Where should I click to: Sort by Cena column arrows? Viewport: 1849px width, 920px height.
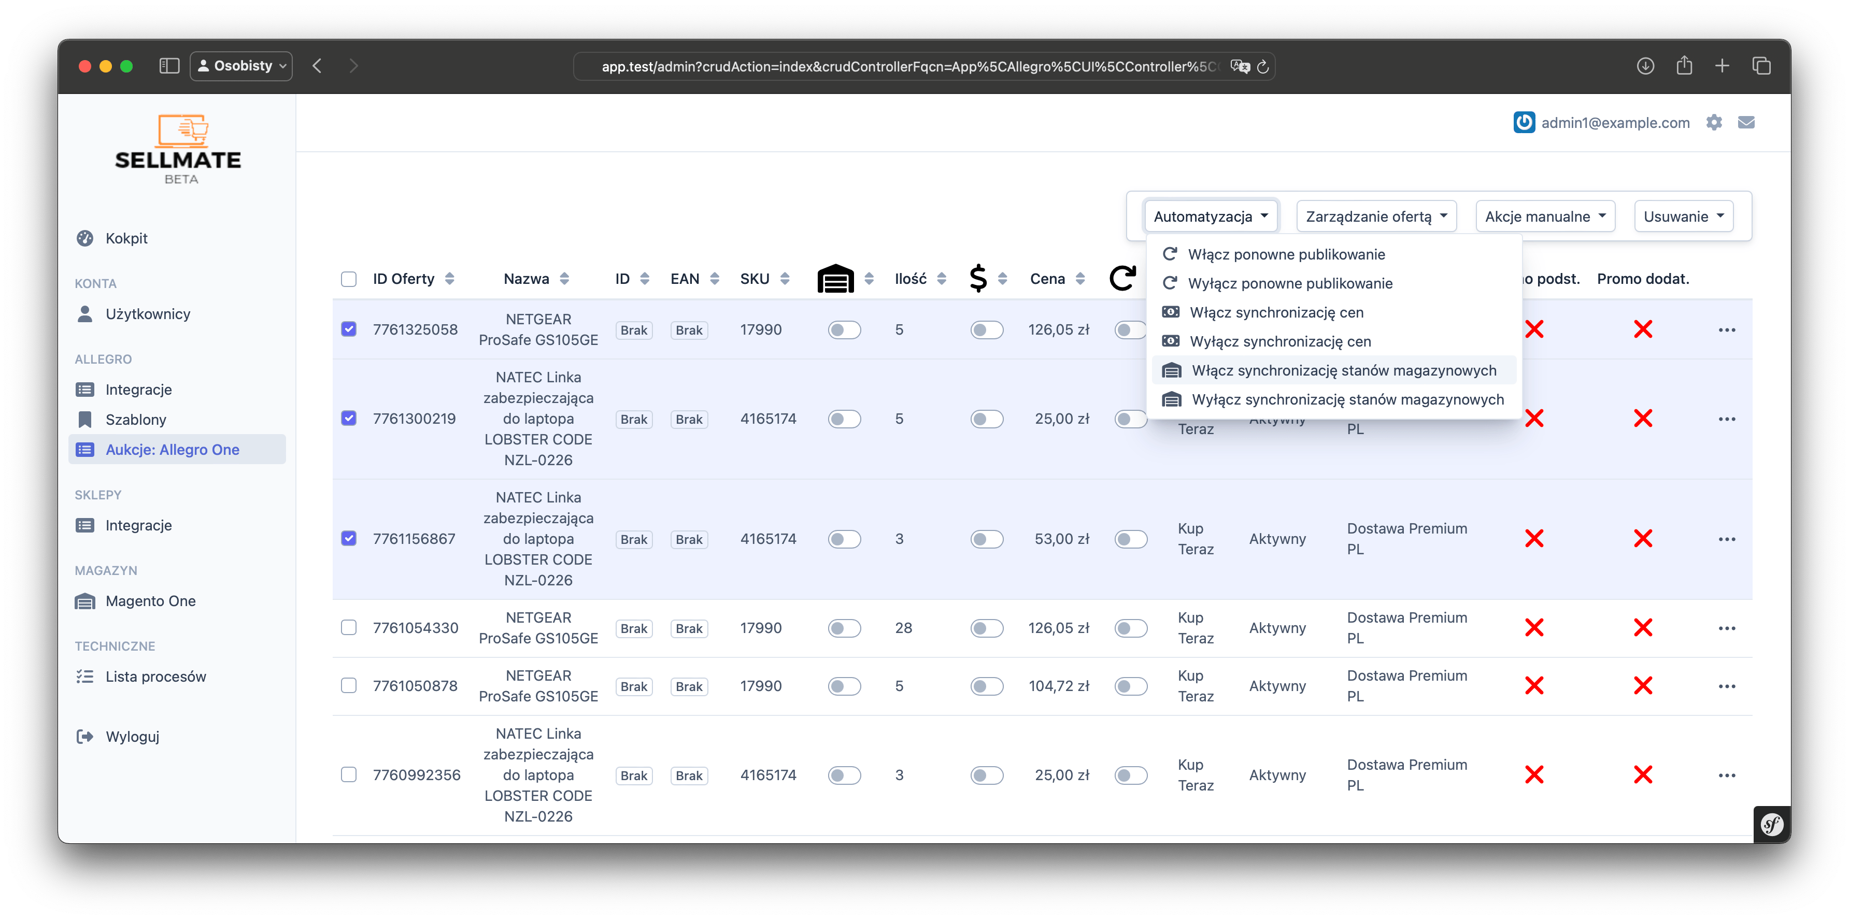[1080, 279]
